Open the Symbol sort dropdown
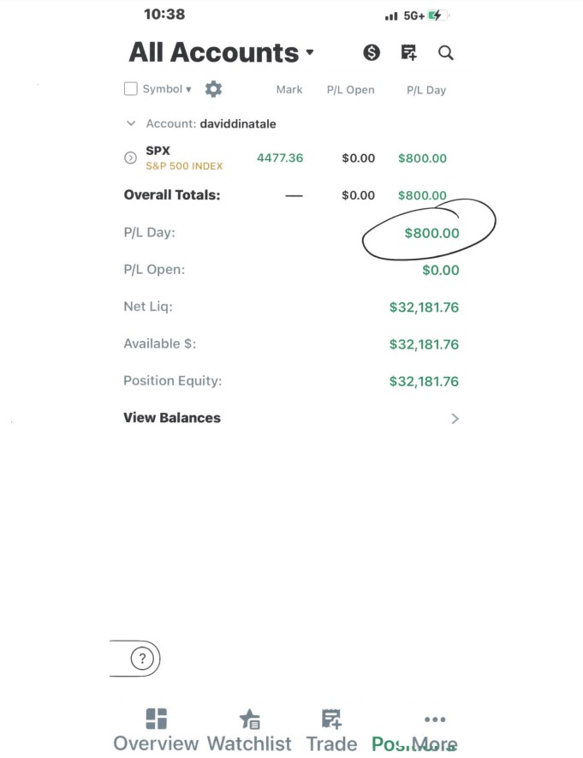This screenshot has width=583, height=758. click(167, 89)
